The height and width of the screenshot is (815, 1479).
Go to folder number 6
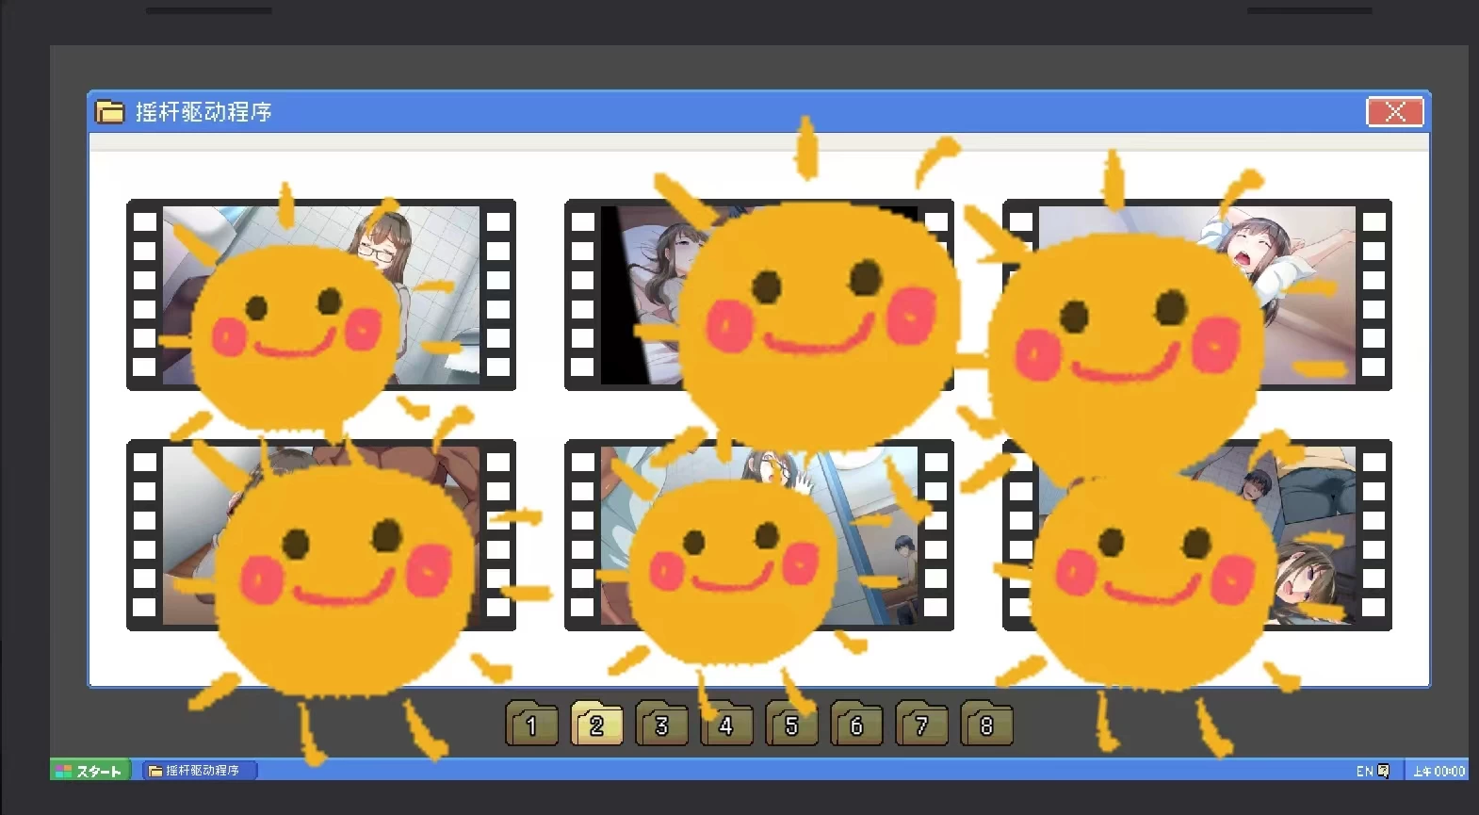[x=857, y=724]
